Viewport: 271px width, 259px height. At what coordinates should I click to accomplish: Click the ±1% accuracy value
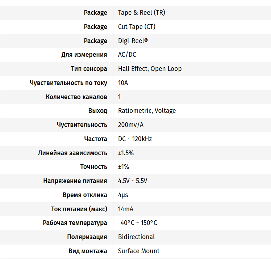pos(124,167)
